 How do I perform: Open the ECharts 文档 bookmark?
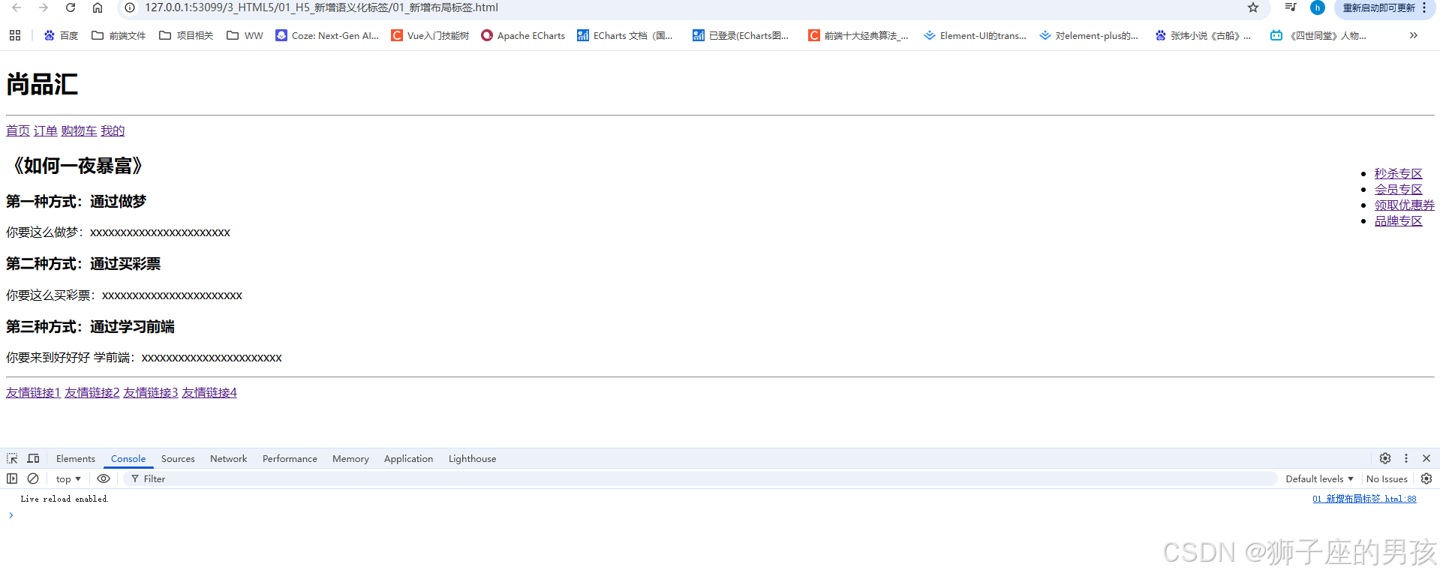tap(625, 35)
